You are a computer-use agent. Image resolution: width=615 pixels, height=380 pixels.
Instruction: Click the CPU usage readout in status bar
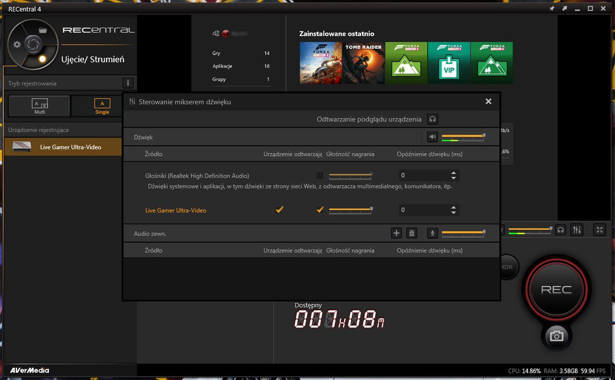coord(525,371)
